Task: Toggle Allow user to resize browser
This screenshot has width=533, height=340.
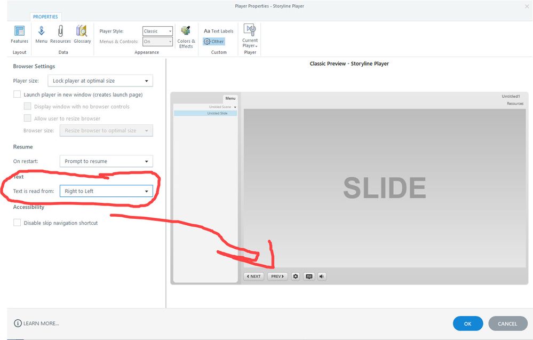Action: coord(28,118)
